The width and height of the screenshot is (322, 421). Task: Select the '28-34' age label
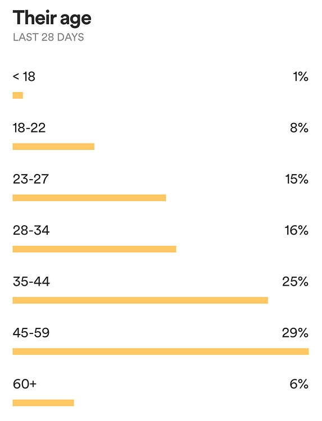(31, 230)
